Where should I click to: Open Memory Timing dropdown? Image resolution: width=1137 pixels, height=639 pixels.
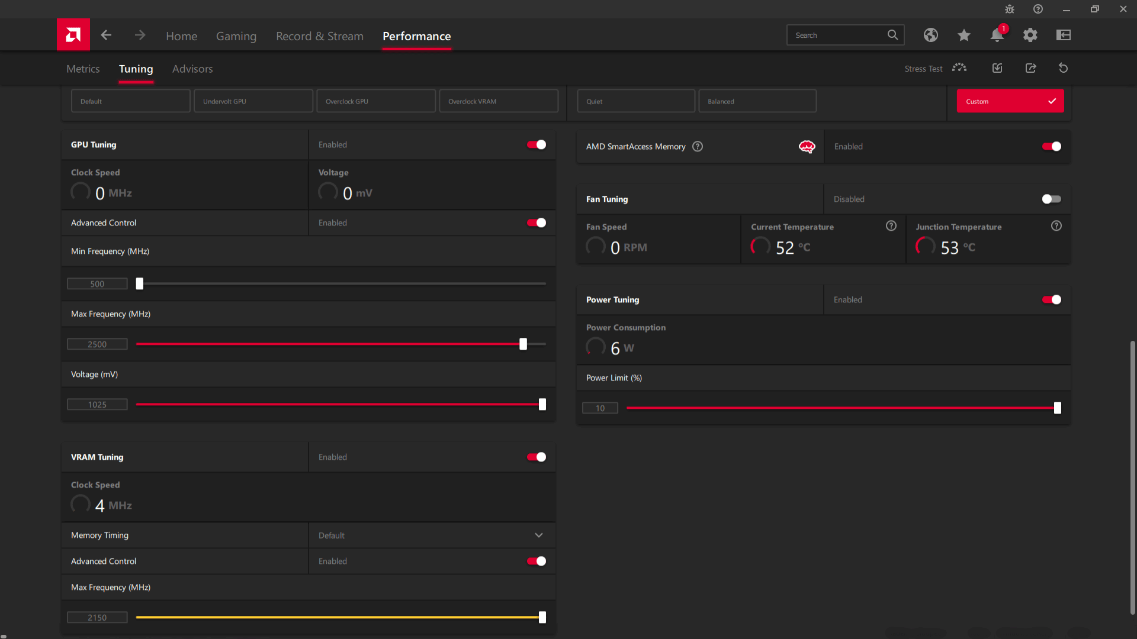432,535
